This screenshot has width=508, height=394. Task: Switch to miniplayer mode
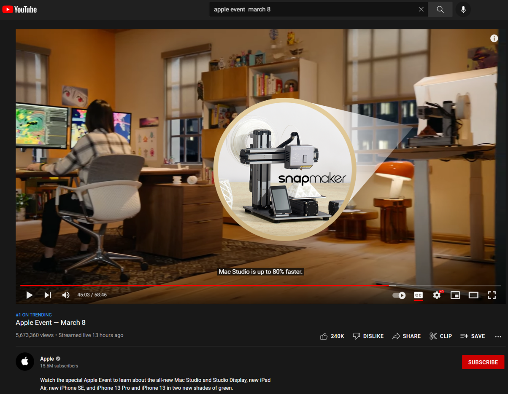pyautogui.click(x=455, y=295)
